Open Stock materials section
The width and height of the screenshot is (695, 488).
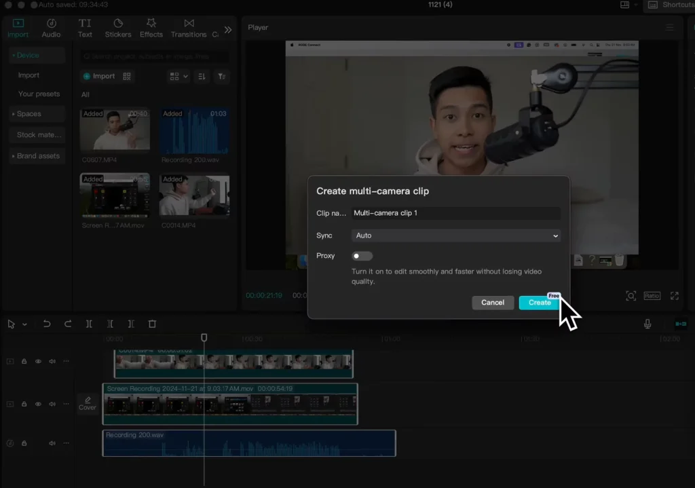point(37,135)
